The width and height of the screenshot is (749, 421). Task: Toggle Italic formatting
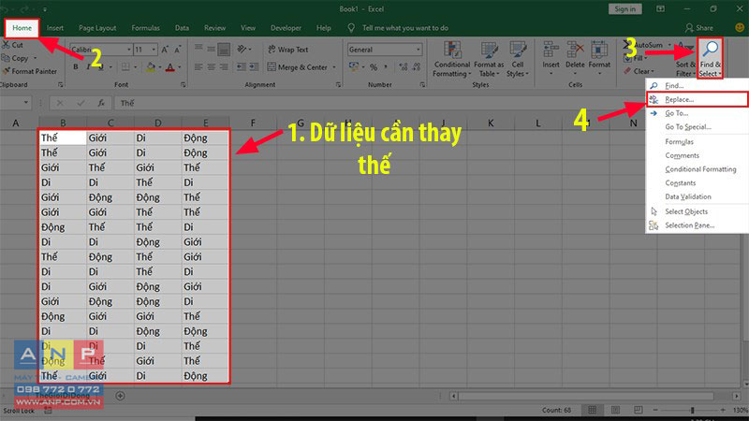[x=88, y=67]
